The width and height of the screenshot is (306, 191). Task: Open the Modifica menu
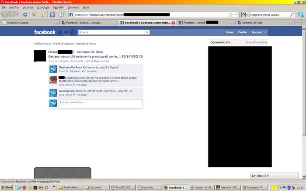[x=14, y=7]
